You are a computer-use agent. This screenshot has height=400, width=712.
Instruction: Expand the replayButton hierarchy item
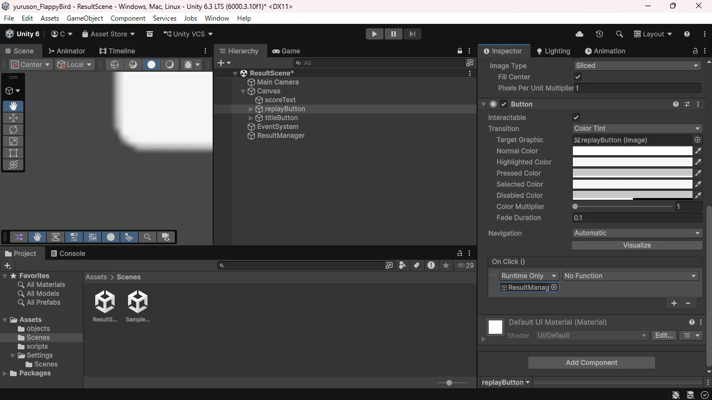[251, 109]
